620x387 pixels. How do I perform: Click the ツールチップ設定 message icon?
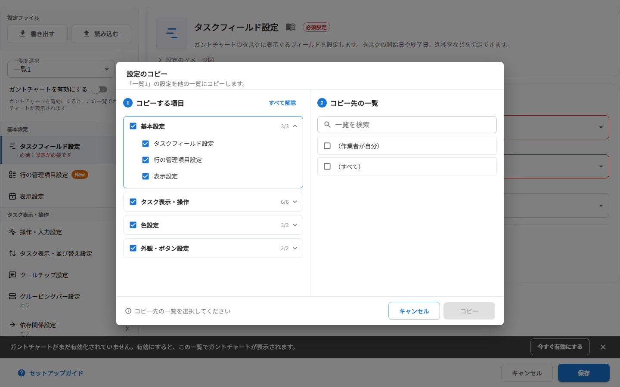tap(12, 275)
